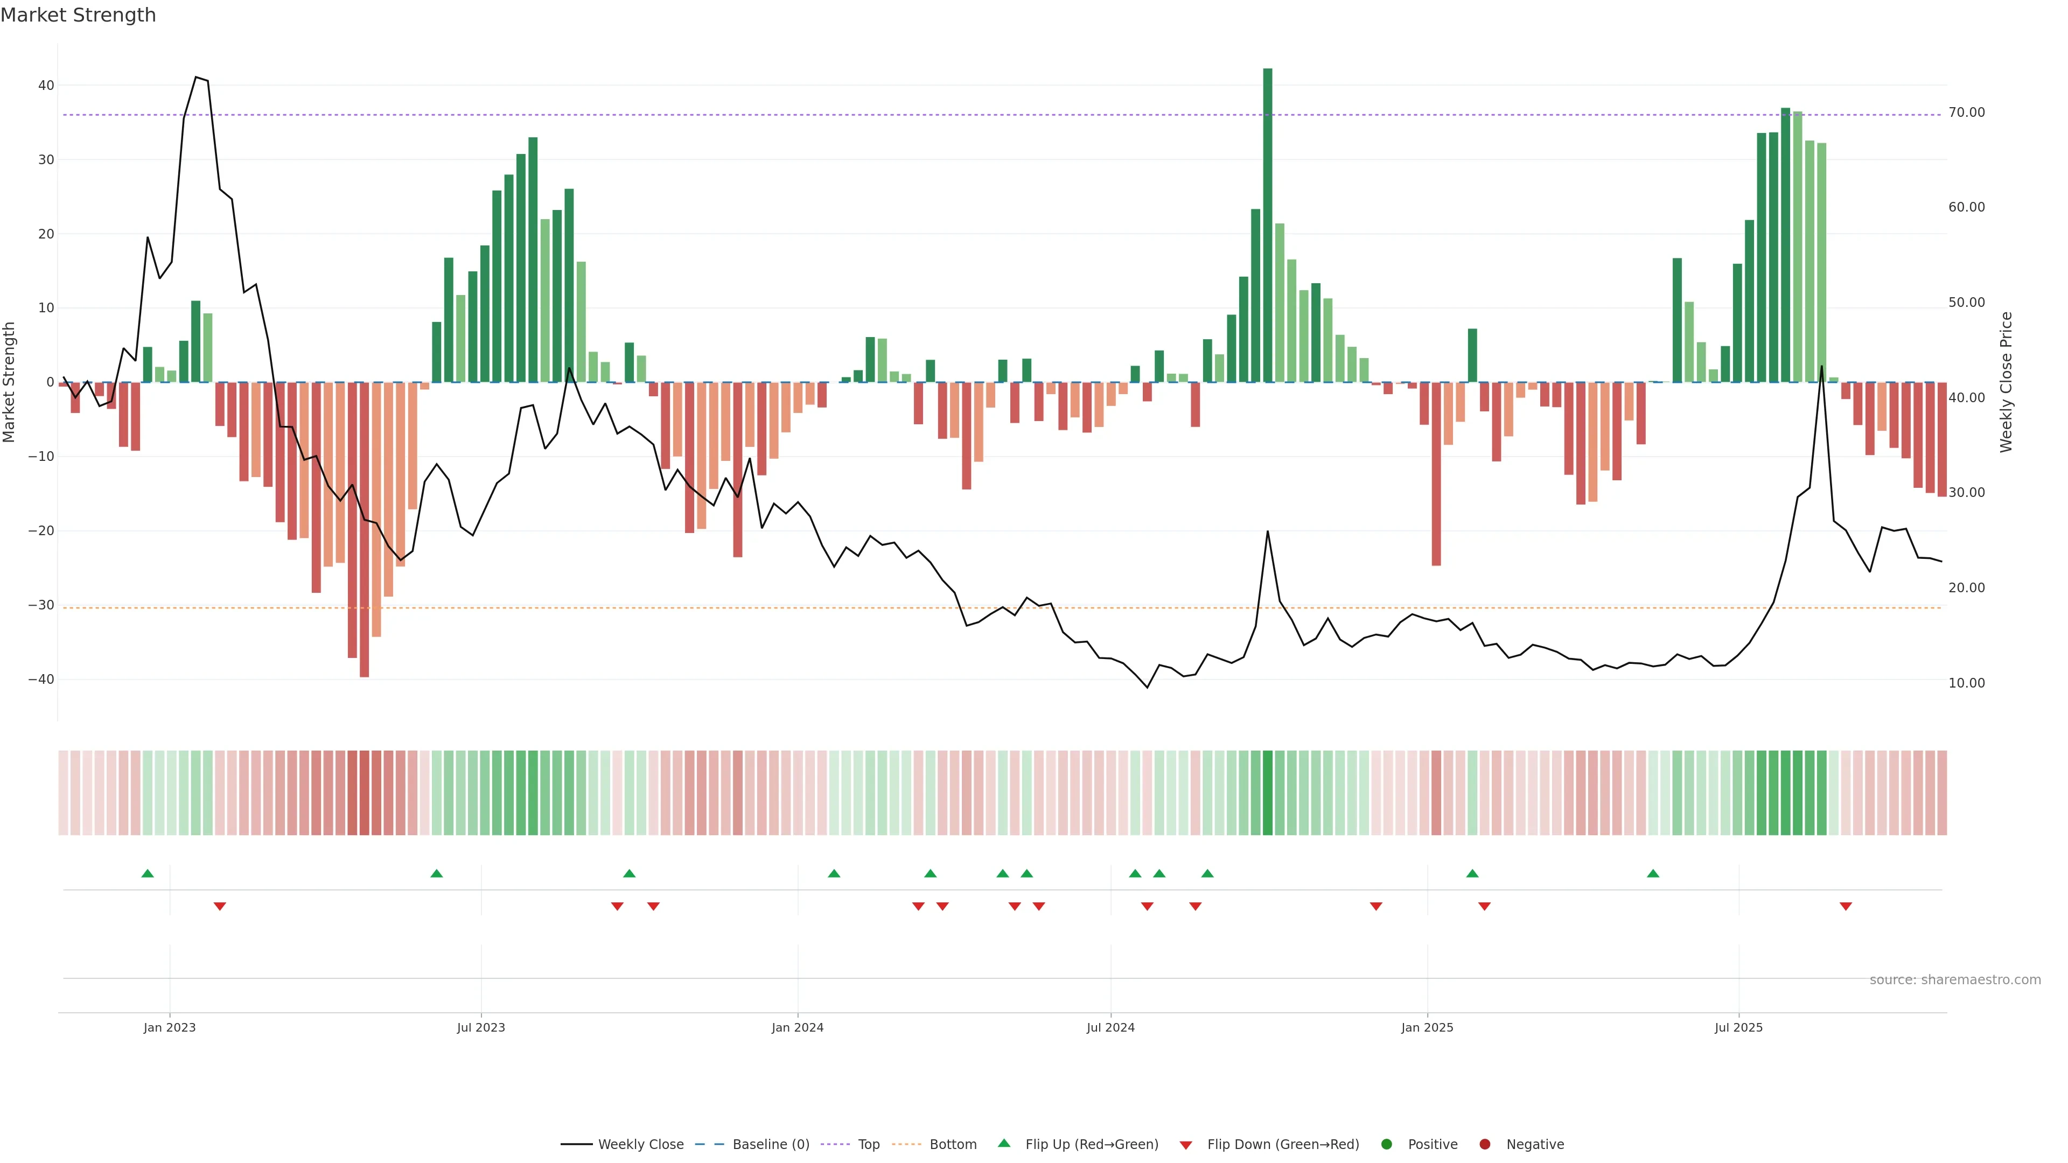Click the Market Strength chart title
The image size is (2068, 1163).
tap(78, 15)
